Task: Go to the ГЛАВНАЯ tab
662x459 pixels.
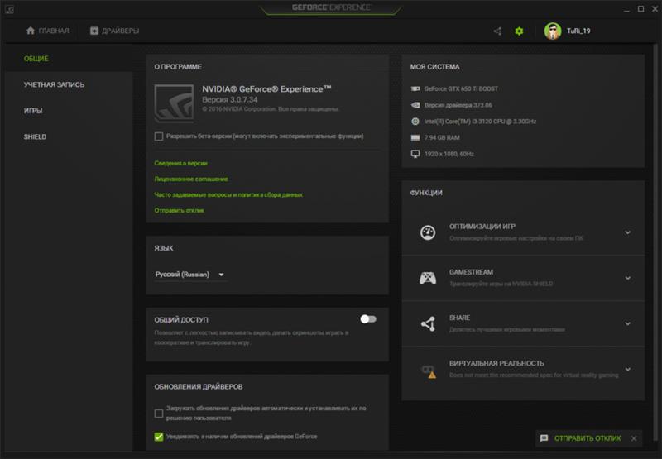Action: 48,31
